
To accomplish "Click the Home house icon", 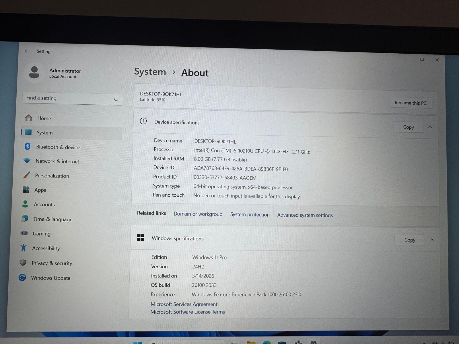I will (29, 118).
